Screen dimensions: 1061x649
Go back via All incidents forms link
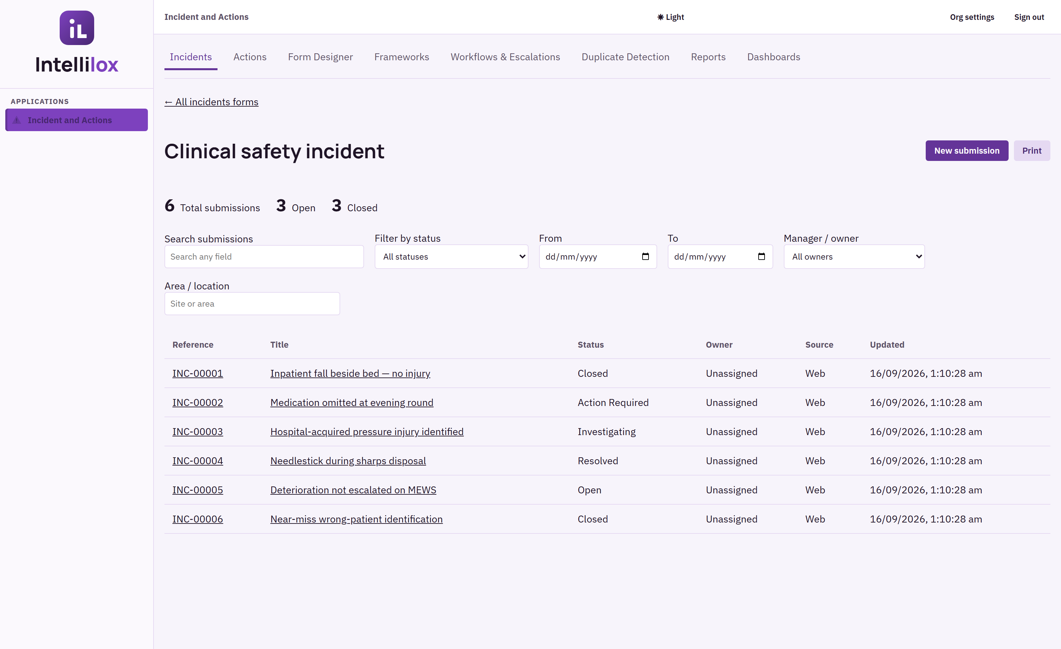(212, 102)
